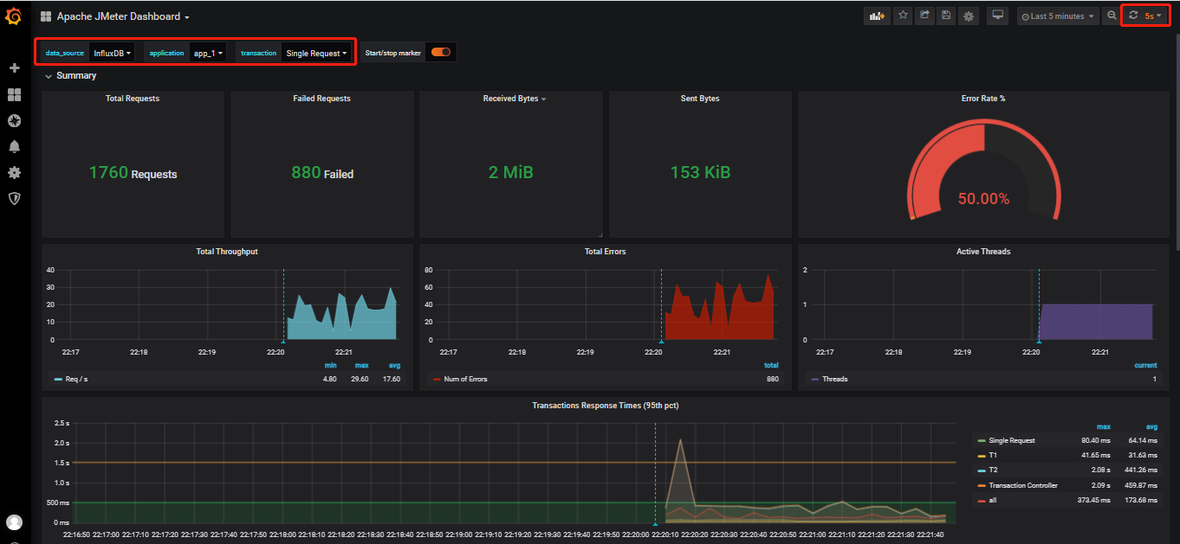Open the transaction Single Request dropdown

pyautogui.click(x=317, y=53)
